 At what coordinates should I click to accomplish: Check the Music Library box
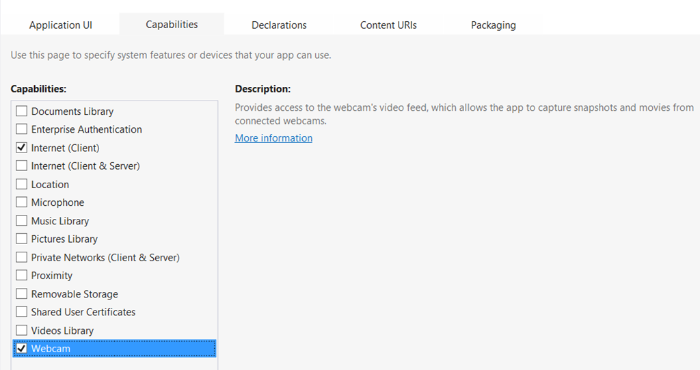tap(22, 221)
